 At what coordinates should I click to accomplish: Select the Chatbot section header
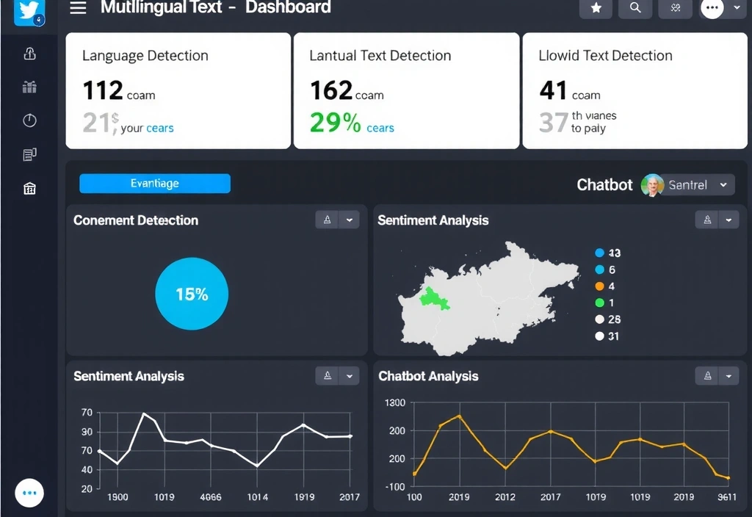[x=604, y=184]
